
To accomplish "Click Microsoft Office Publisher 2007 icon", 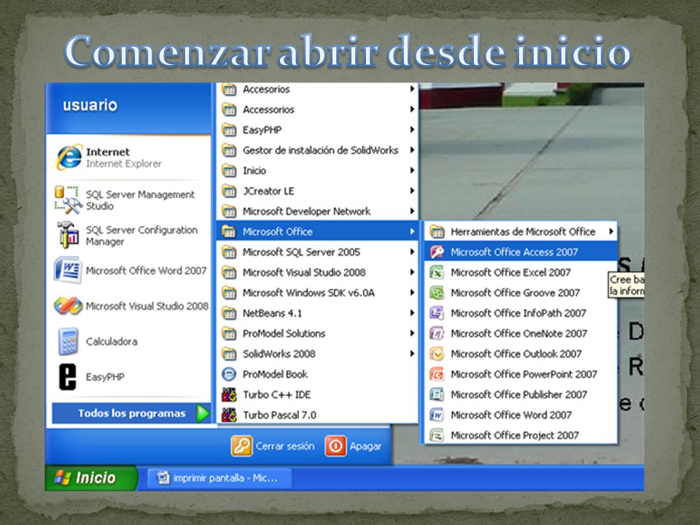I will tap(437, 394).
